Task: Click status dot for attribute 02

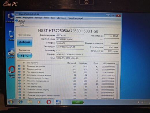Action: [x=19, y=69]
